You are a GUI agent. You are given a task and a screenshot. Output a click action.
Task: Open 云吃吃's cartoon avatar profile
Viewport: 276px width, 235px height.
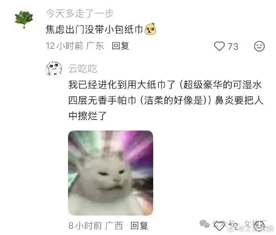click(x=54, y=68)
